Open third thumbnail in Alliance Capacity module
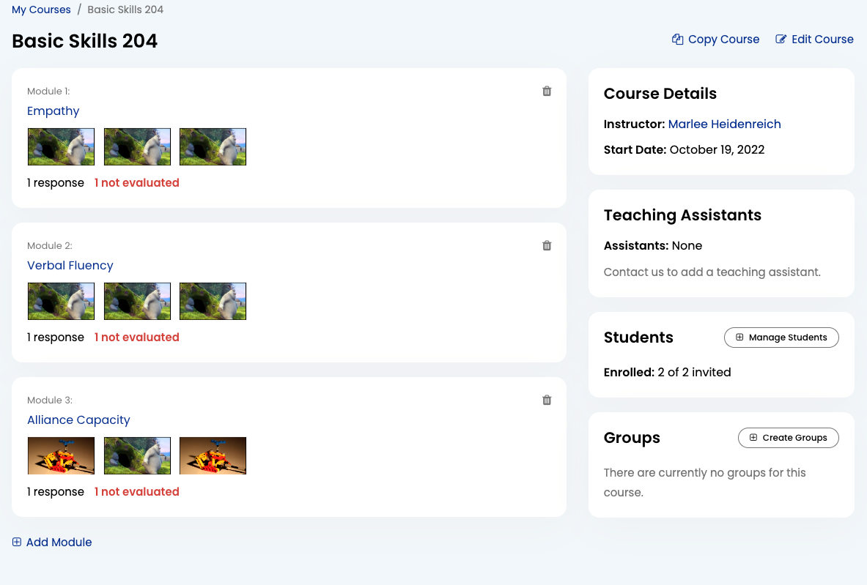Viewport: 867px width, 585px height. [x=213, y=455]
